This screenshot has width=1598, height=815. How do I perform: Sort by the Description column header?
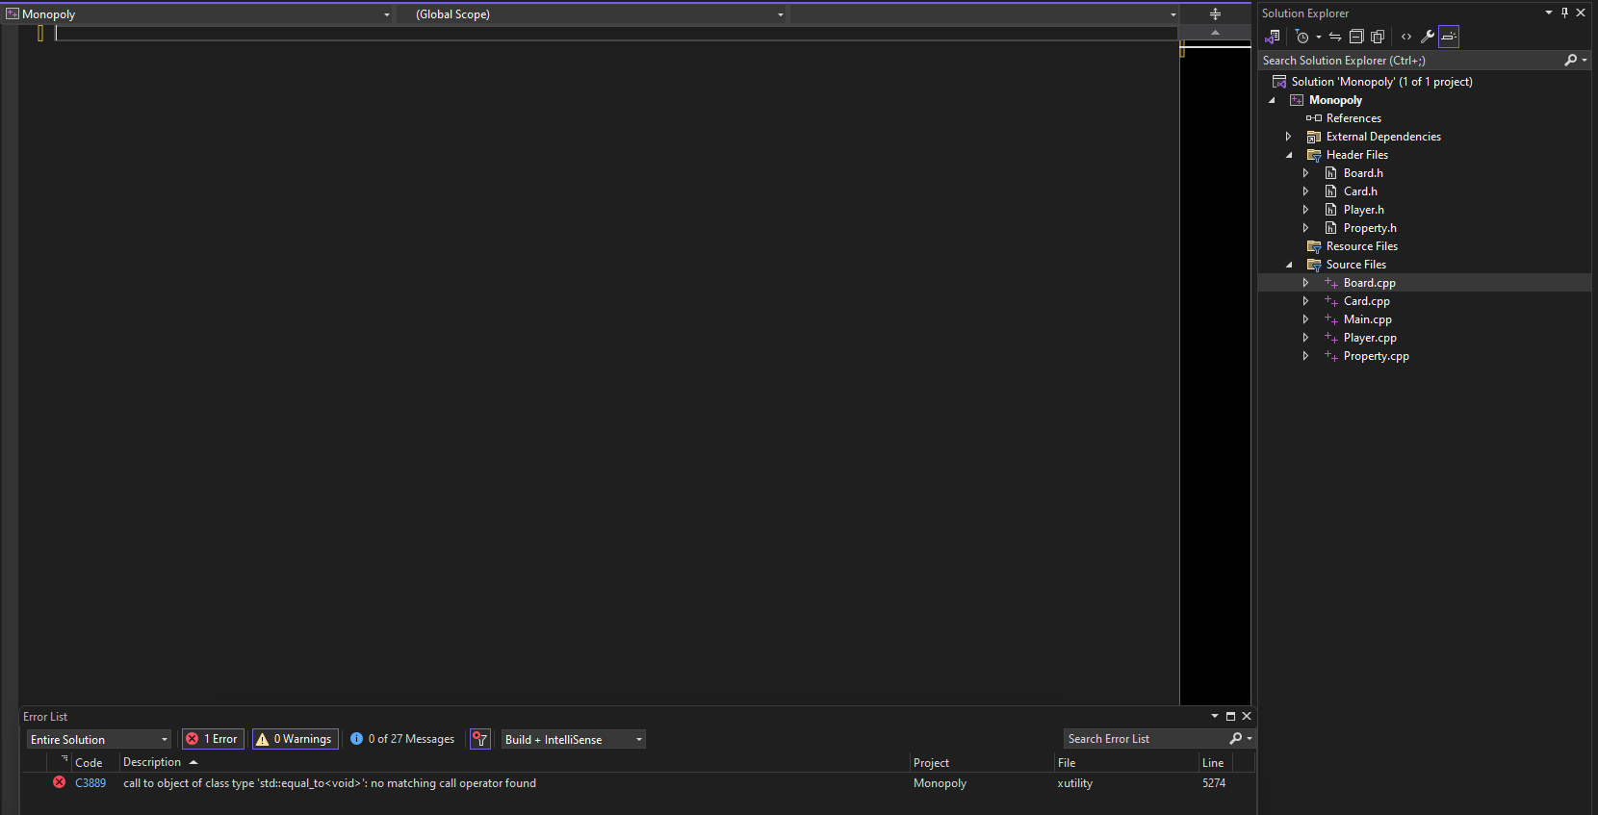(x=152, y=762)
